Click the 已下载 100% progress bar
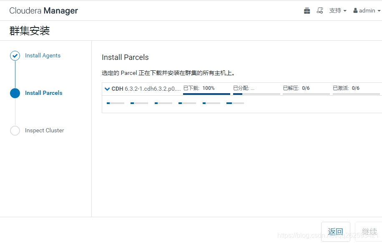 (206, 94)
